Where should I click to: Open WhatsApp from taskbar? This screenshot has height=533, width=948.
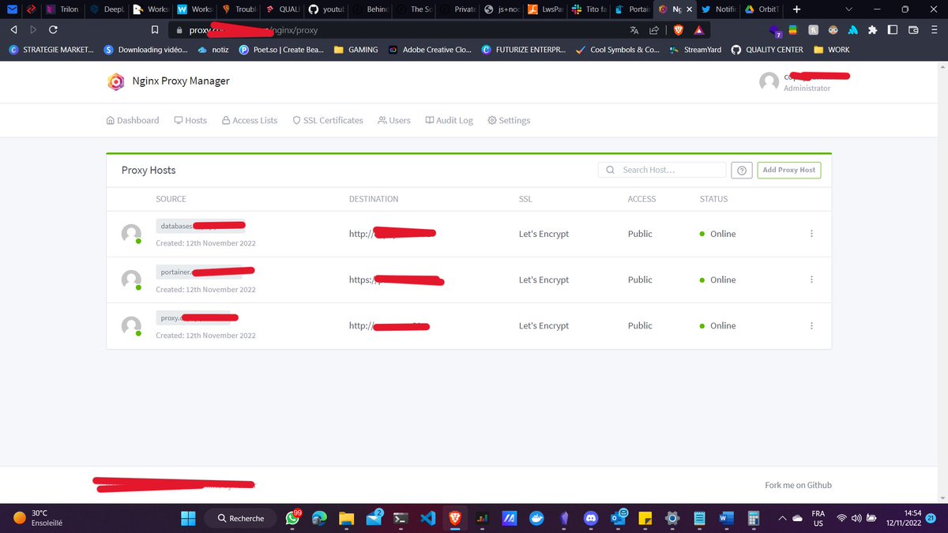coord(292,518)
